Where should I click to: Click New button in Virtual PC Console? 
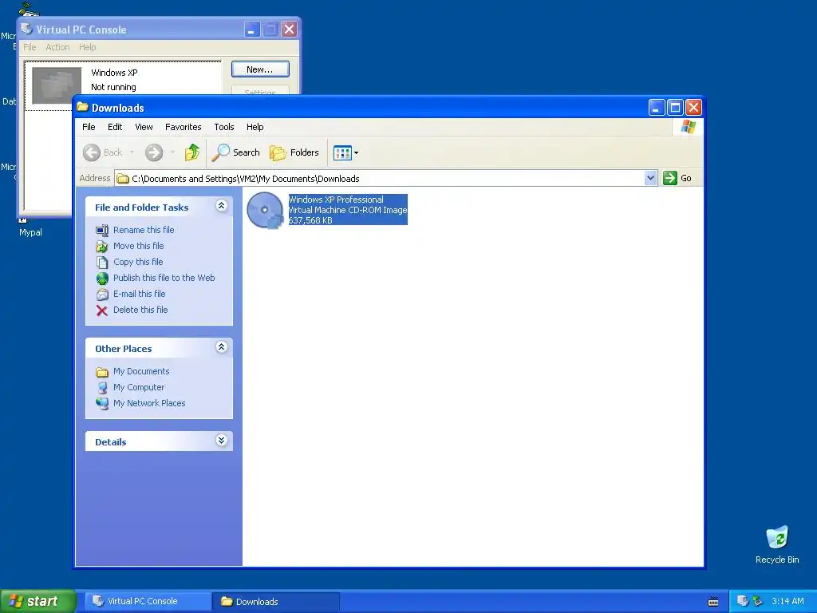click(260, 69)
